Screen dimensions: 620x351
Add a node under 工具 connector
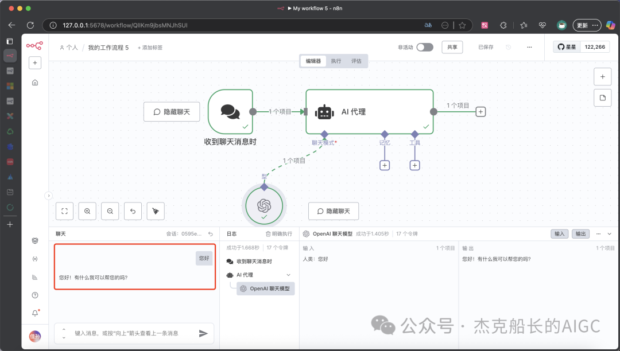coord(415,165)
